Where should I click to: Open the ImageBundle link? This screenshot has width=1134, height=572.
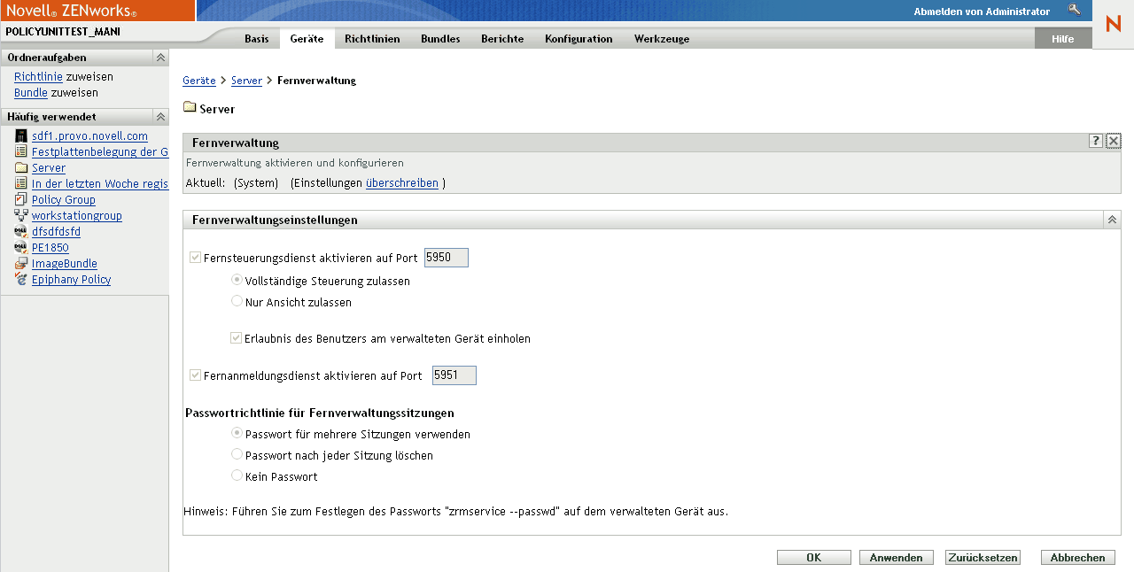65,264
